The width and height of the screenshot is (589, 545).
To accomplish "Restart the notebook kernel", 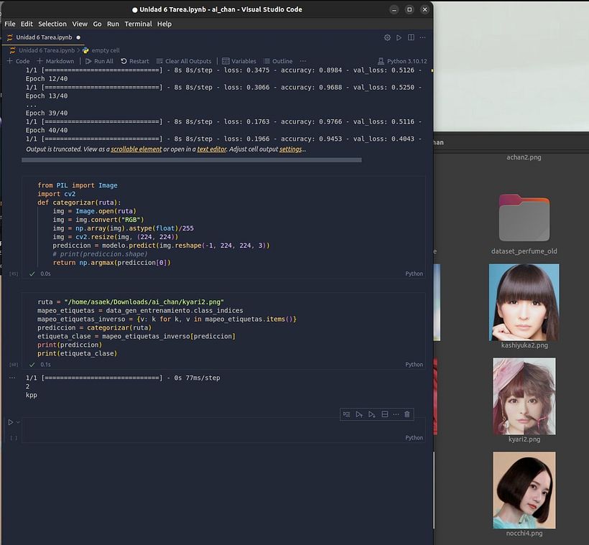I will click(x=135, y=61).
